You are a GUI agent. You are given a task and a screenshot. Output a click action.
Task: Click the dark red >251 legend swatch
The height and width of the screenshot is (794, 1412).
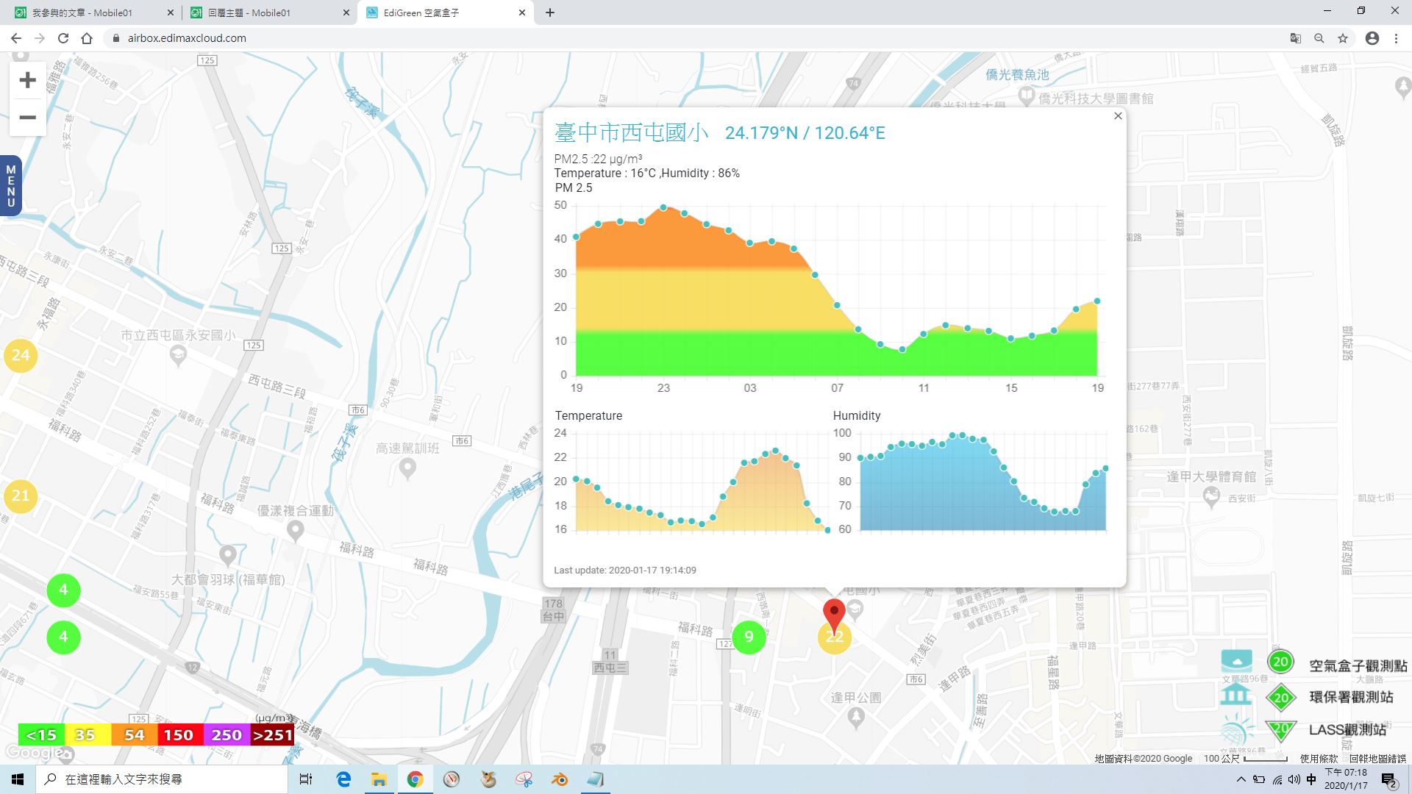coord(272,734)
